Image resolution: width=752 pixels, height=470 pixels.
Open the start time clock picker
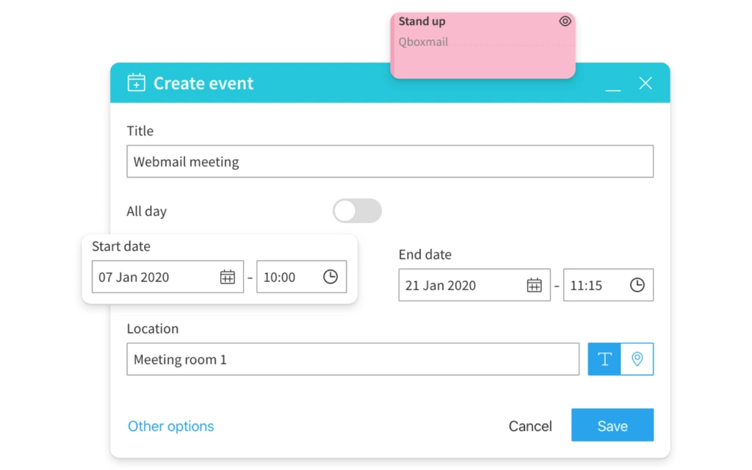[x=330, y=277]
